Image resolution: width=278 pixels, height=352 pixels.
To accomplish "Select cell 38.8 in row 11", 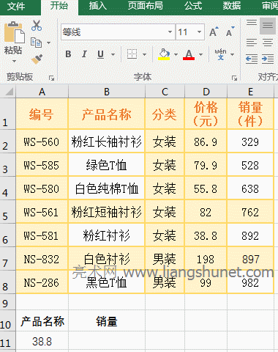I will pos(42,341).
